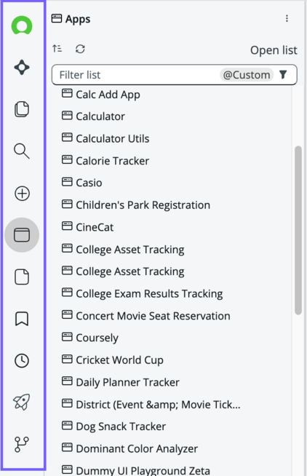Click the icon beside Casio
307x476 pixels.
click(67, 181)
